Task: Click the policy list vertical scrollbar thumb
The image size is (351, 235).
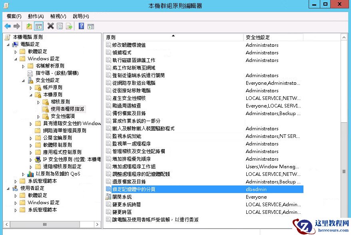Action: point(344,172)
